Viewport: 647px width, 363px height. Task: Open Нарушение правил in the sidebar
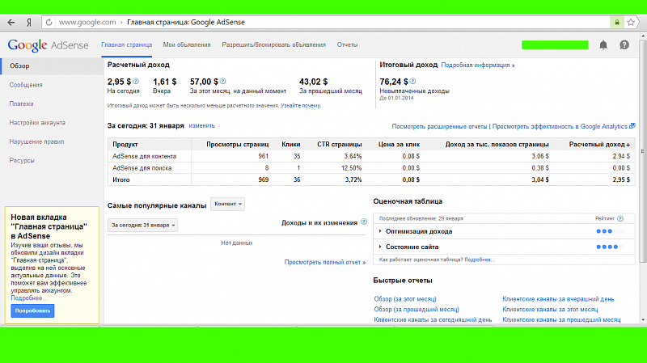[x=36, y=141]
